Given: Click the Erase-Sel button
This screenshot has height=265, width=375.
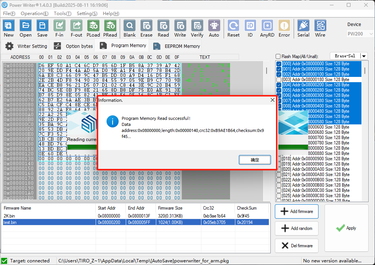Looking at the screenshot, I should pos(345,56).
